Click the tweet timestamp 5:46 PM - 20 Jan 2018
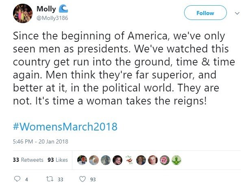This screenshot has height=189, width=250. coord(41,141)
